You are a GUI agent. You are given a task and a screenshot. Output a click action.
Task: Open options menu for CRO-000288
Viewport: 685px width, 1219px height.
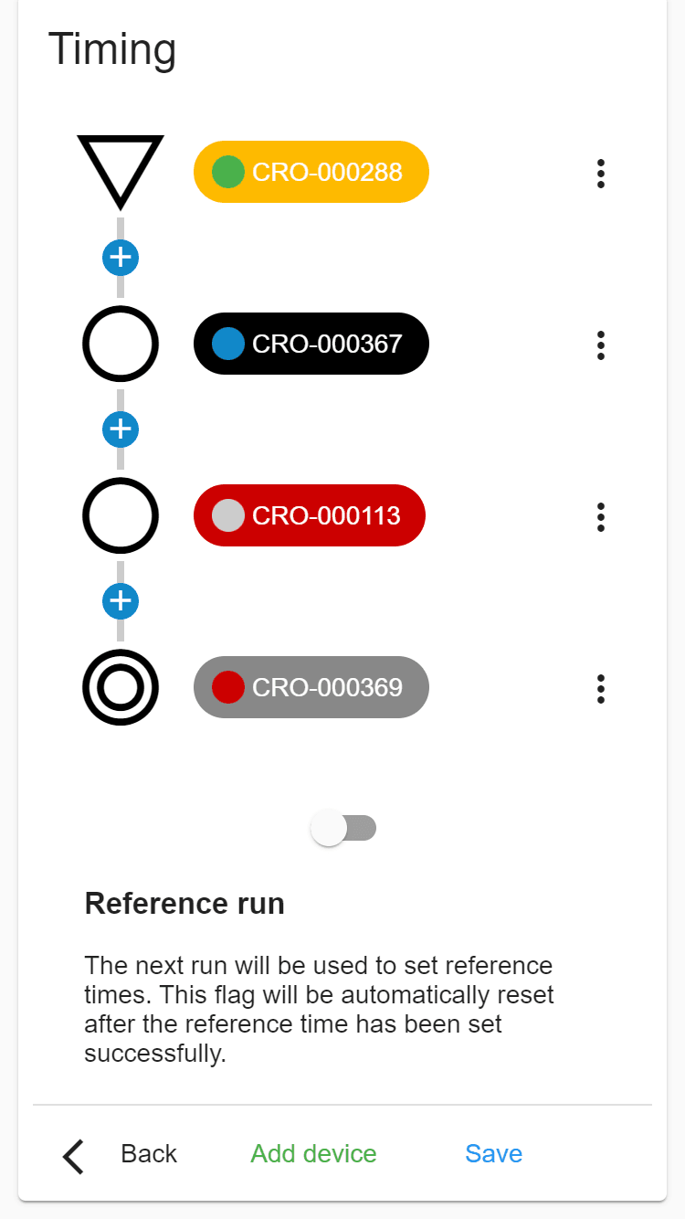600,173
